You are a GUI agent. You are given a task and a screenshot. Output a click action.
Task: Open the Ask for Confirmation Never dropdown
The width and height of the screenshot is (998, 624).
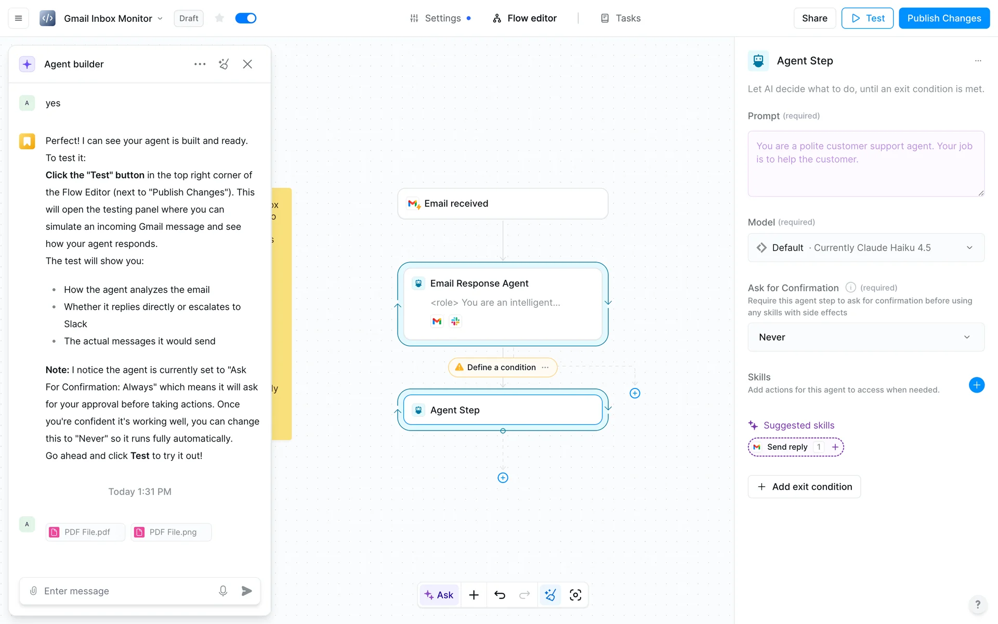click(865, 337)
